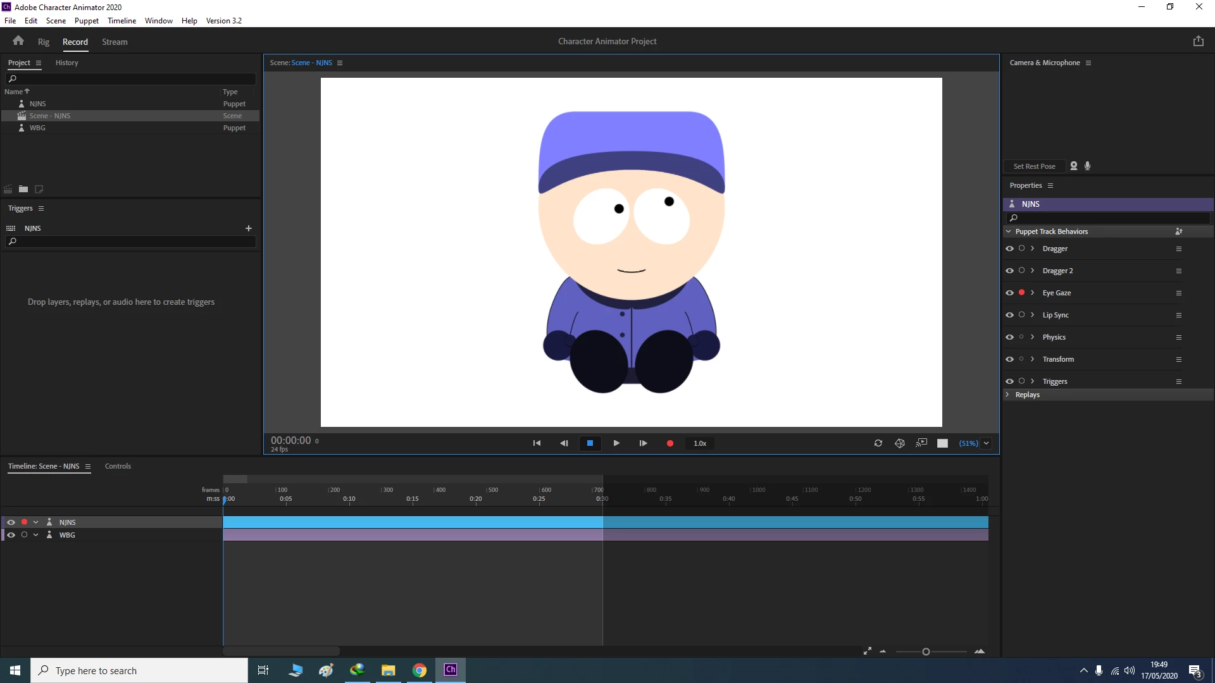Toggle the webcam input icon
The width and height of the screenshot is (1215, 683).
1074,166
